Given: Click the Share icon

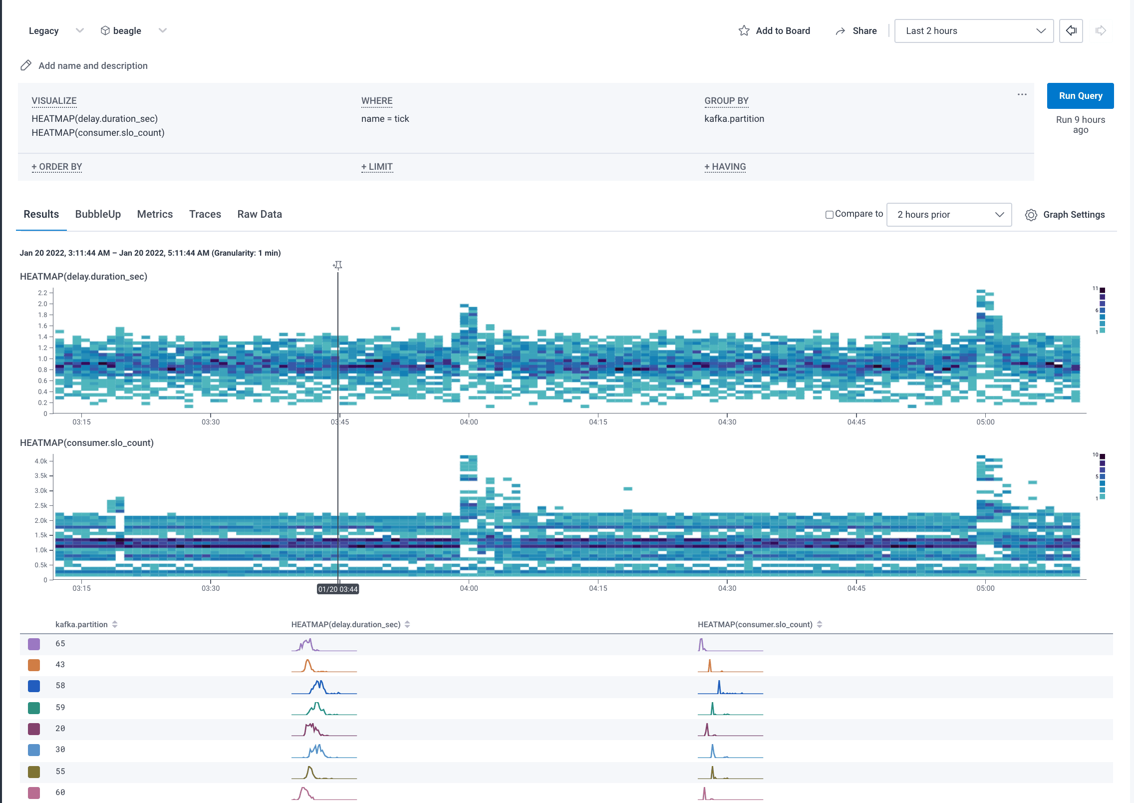Looking at the screenshot, I should coord(841,30).
